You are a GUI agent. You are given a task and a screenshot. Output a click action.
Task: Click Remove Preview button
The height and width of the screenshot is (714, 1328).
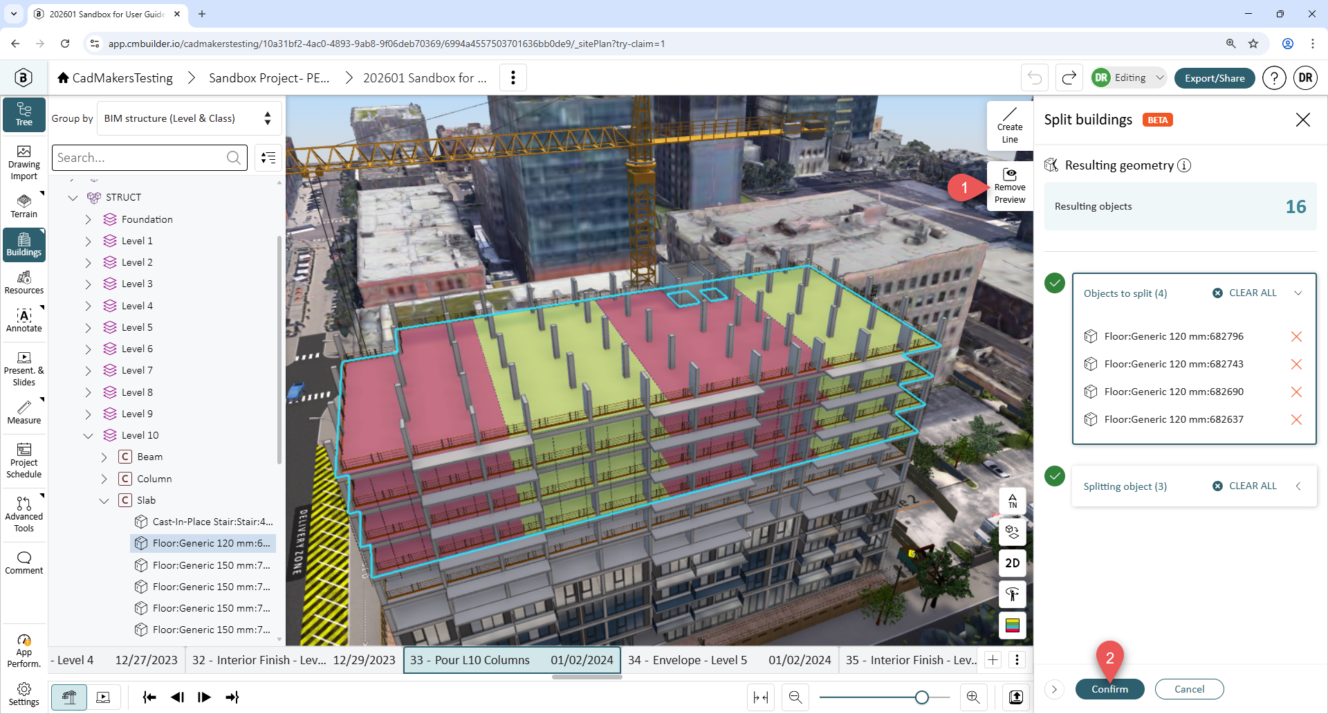click(x=1010, y=186)
